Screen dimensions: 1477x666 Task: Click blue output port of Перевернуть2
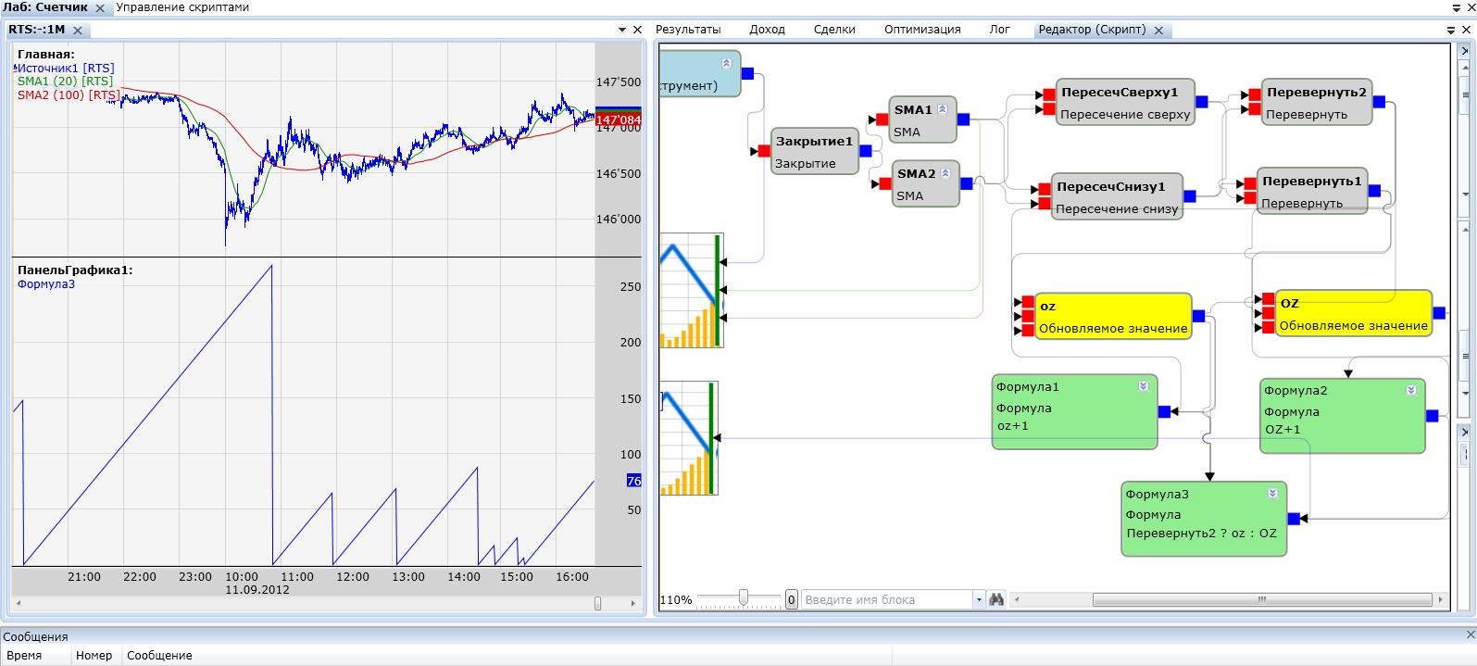coord(1379,102)
